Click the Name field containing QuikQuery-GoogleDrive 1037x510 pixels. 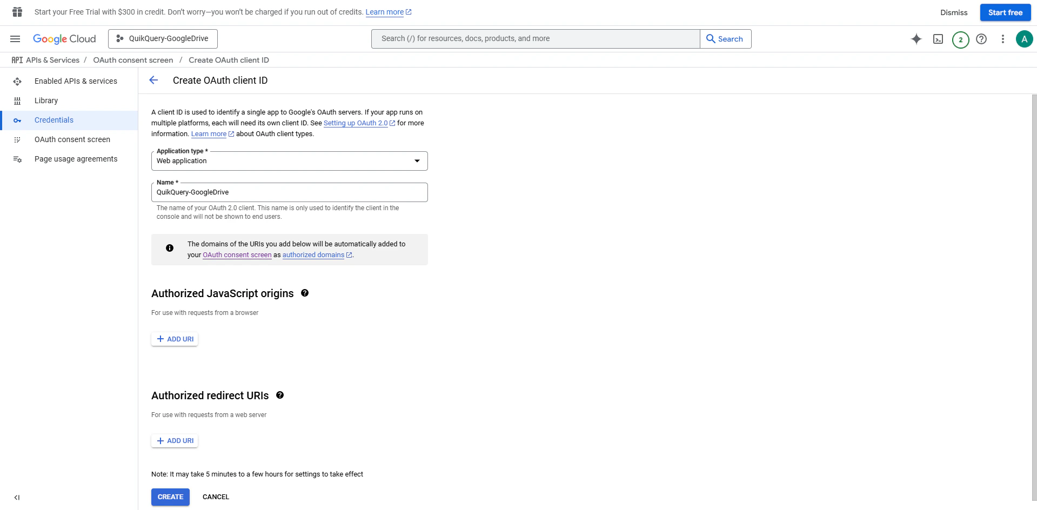click(290, 192)
